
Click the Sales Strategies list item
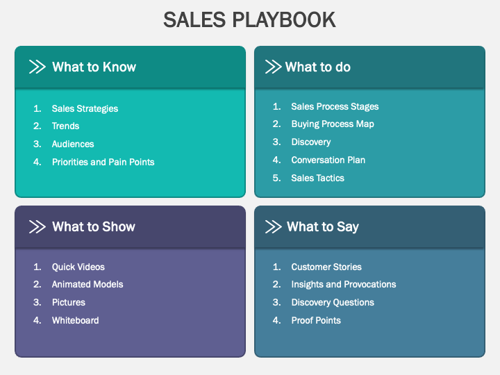tap(85, 109)
